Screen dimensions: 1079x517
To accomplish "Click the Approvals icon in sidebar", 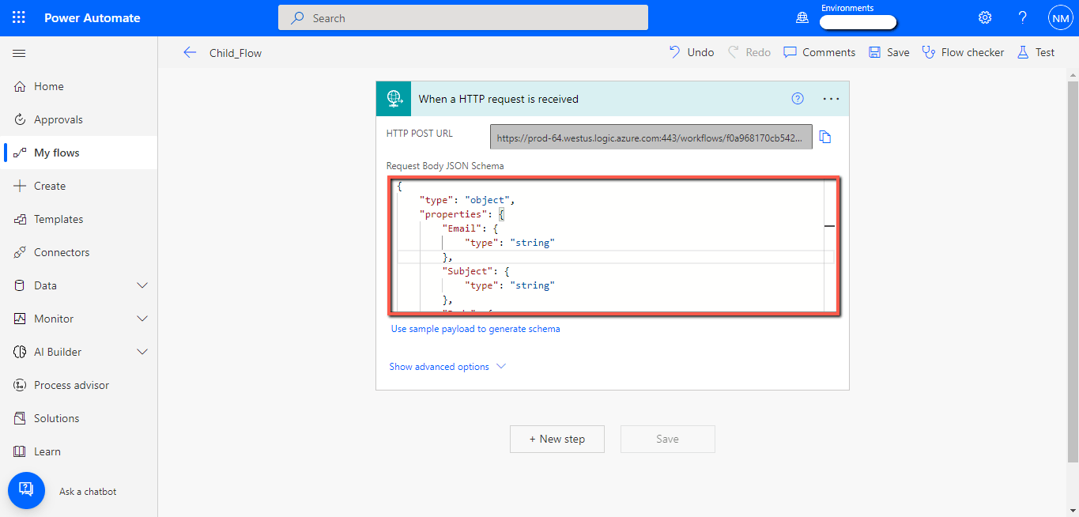I will [x=21, y=119].
